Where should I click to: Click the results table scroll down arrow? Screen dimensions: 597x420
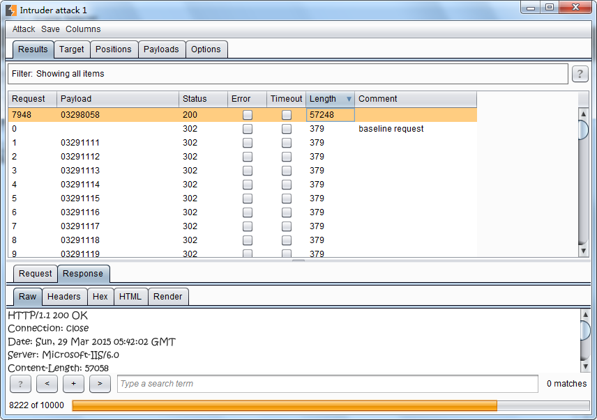click(583, 251)
